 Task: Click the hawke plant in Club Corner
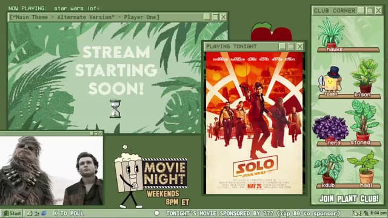331,33
